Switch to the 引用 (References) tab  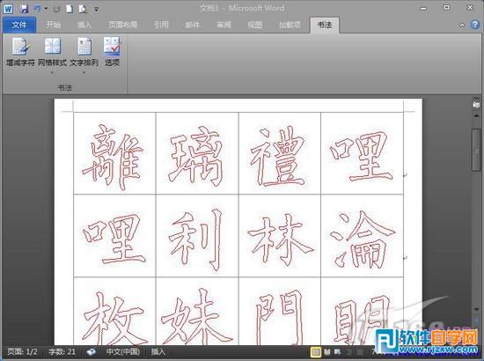(161, 25)
